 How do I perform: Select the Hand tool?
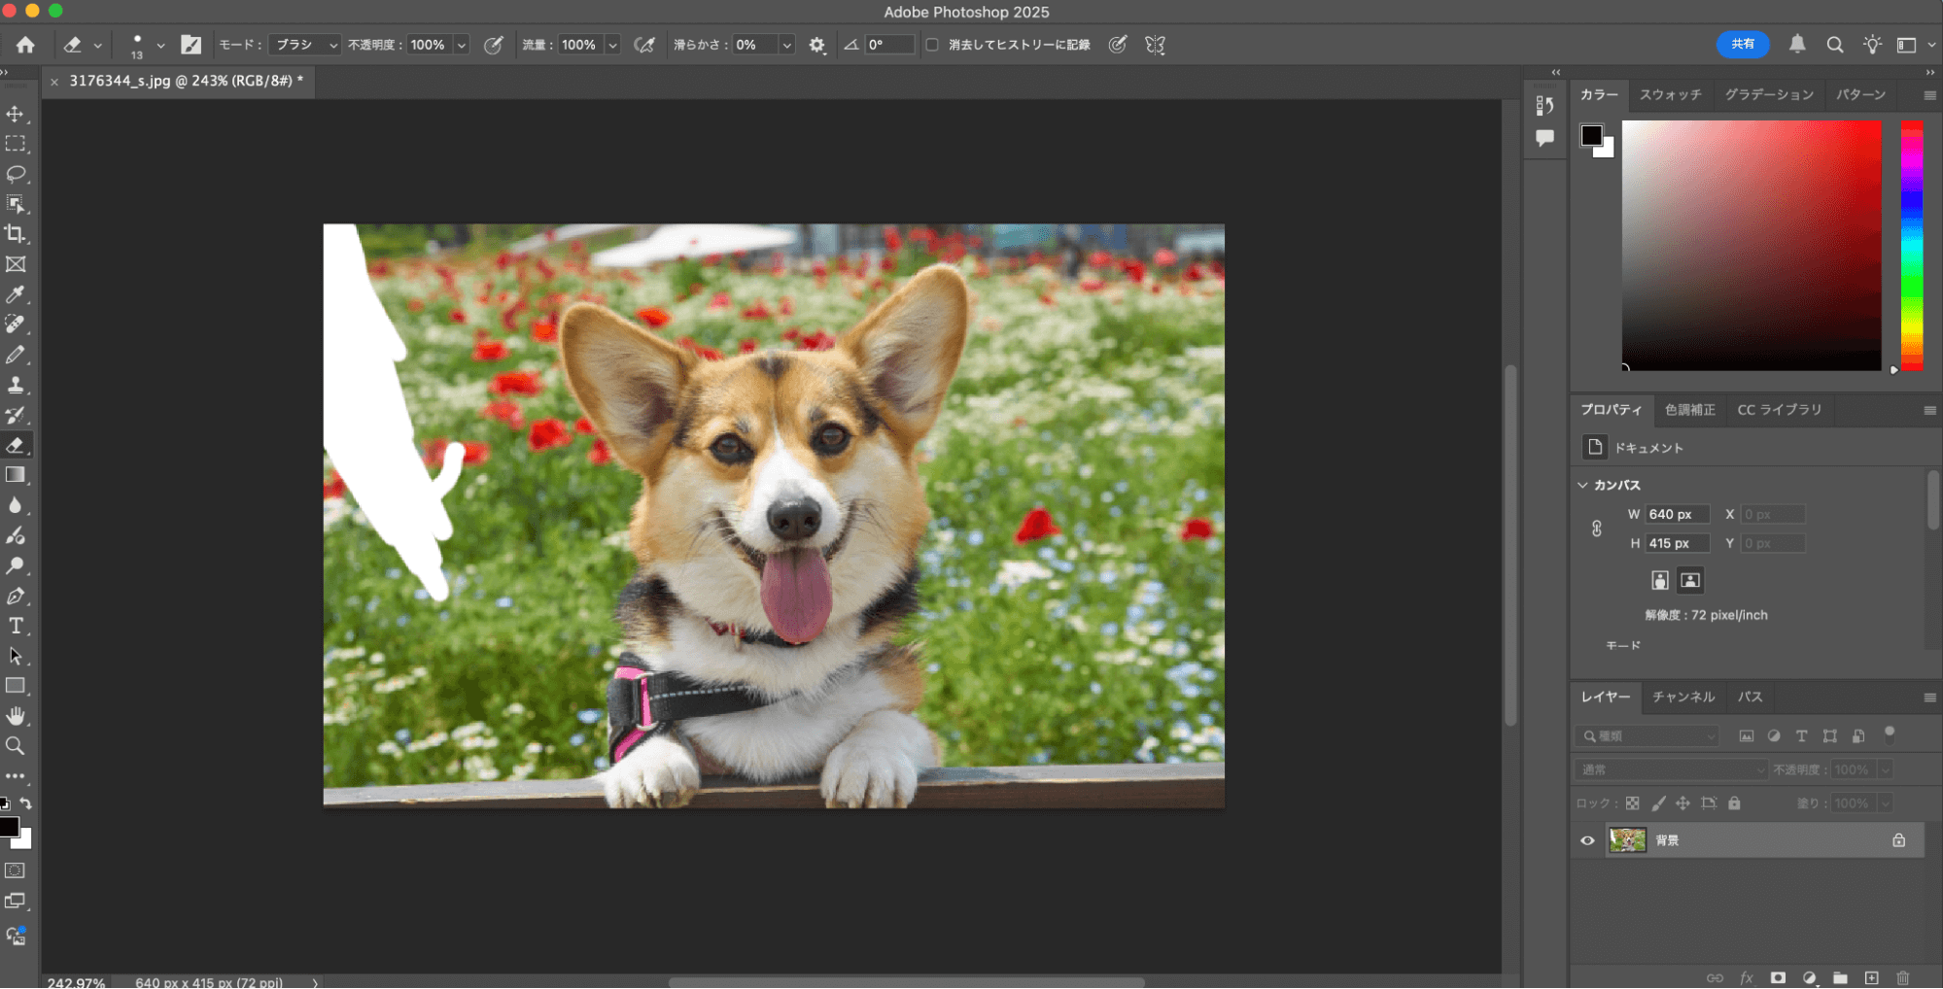pyautogui.click(x=16, y=716)
